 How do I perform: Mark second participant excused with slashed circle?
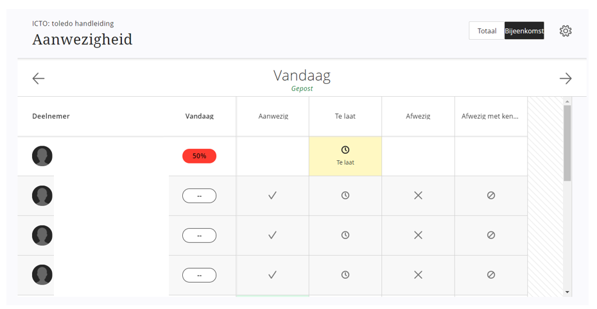(x=491, y=196)
